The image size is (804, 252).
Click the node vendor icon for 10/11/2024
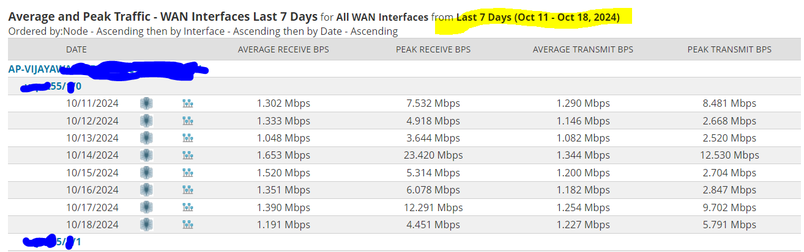(x=146, y=104)
